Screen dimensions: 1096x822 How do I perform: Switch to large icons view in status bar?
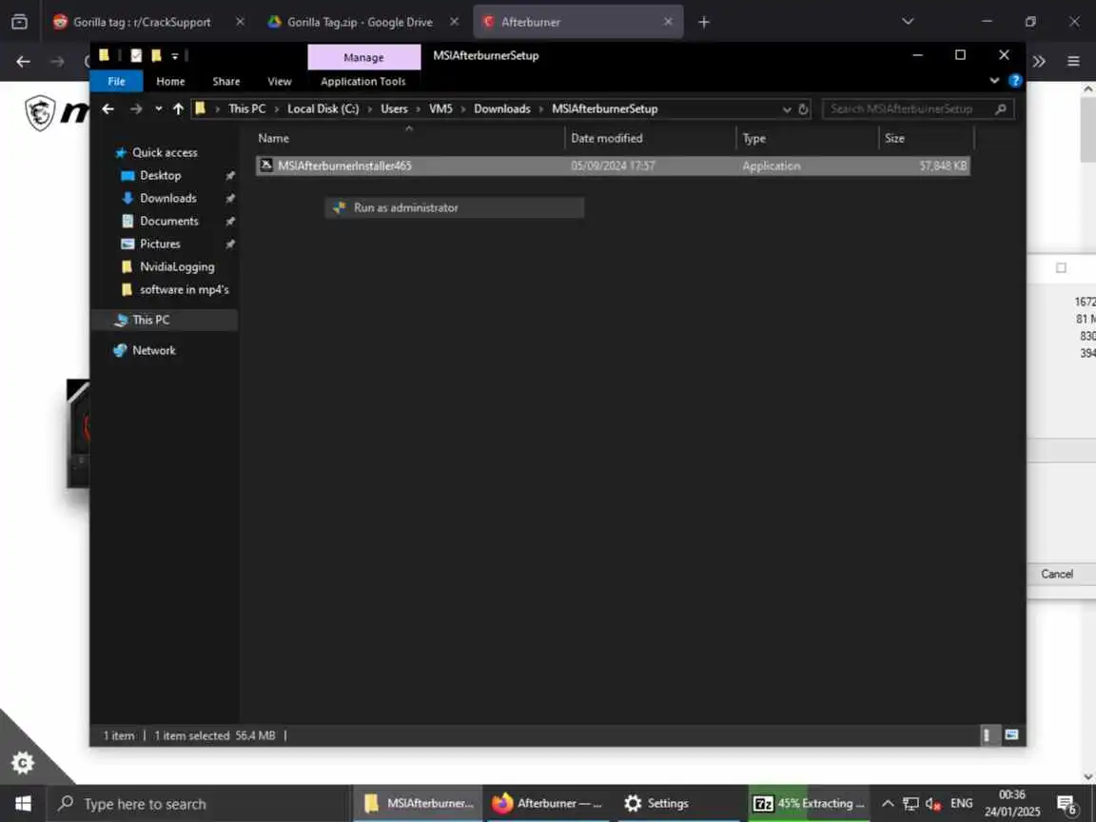coord(1011,734)
